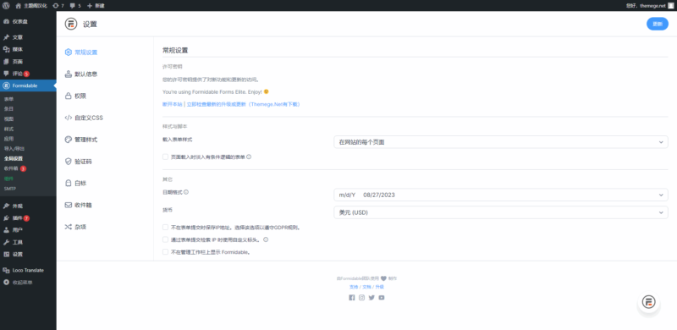Click the 支持 support footer link
This screenshot has width=677, height=330.
point(354,287)
